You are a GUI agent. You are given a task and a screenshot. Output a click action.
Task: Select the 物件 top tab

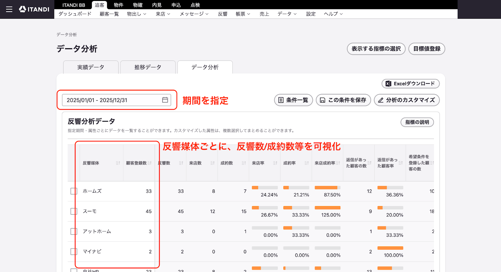point(118,5)
